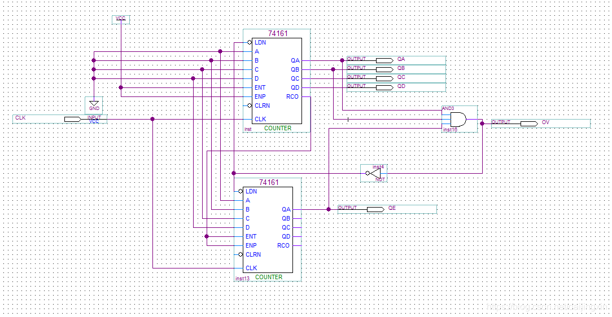Select the junction node on QE output wire
The image size is (612, 317).
point(329,209)
